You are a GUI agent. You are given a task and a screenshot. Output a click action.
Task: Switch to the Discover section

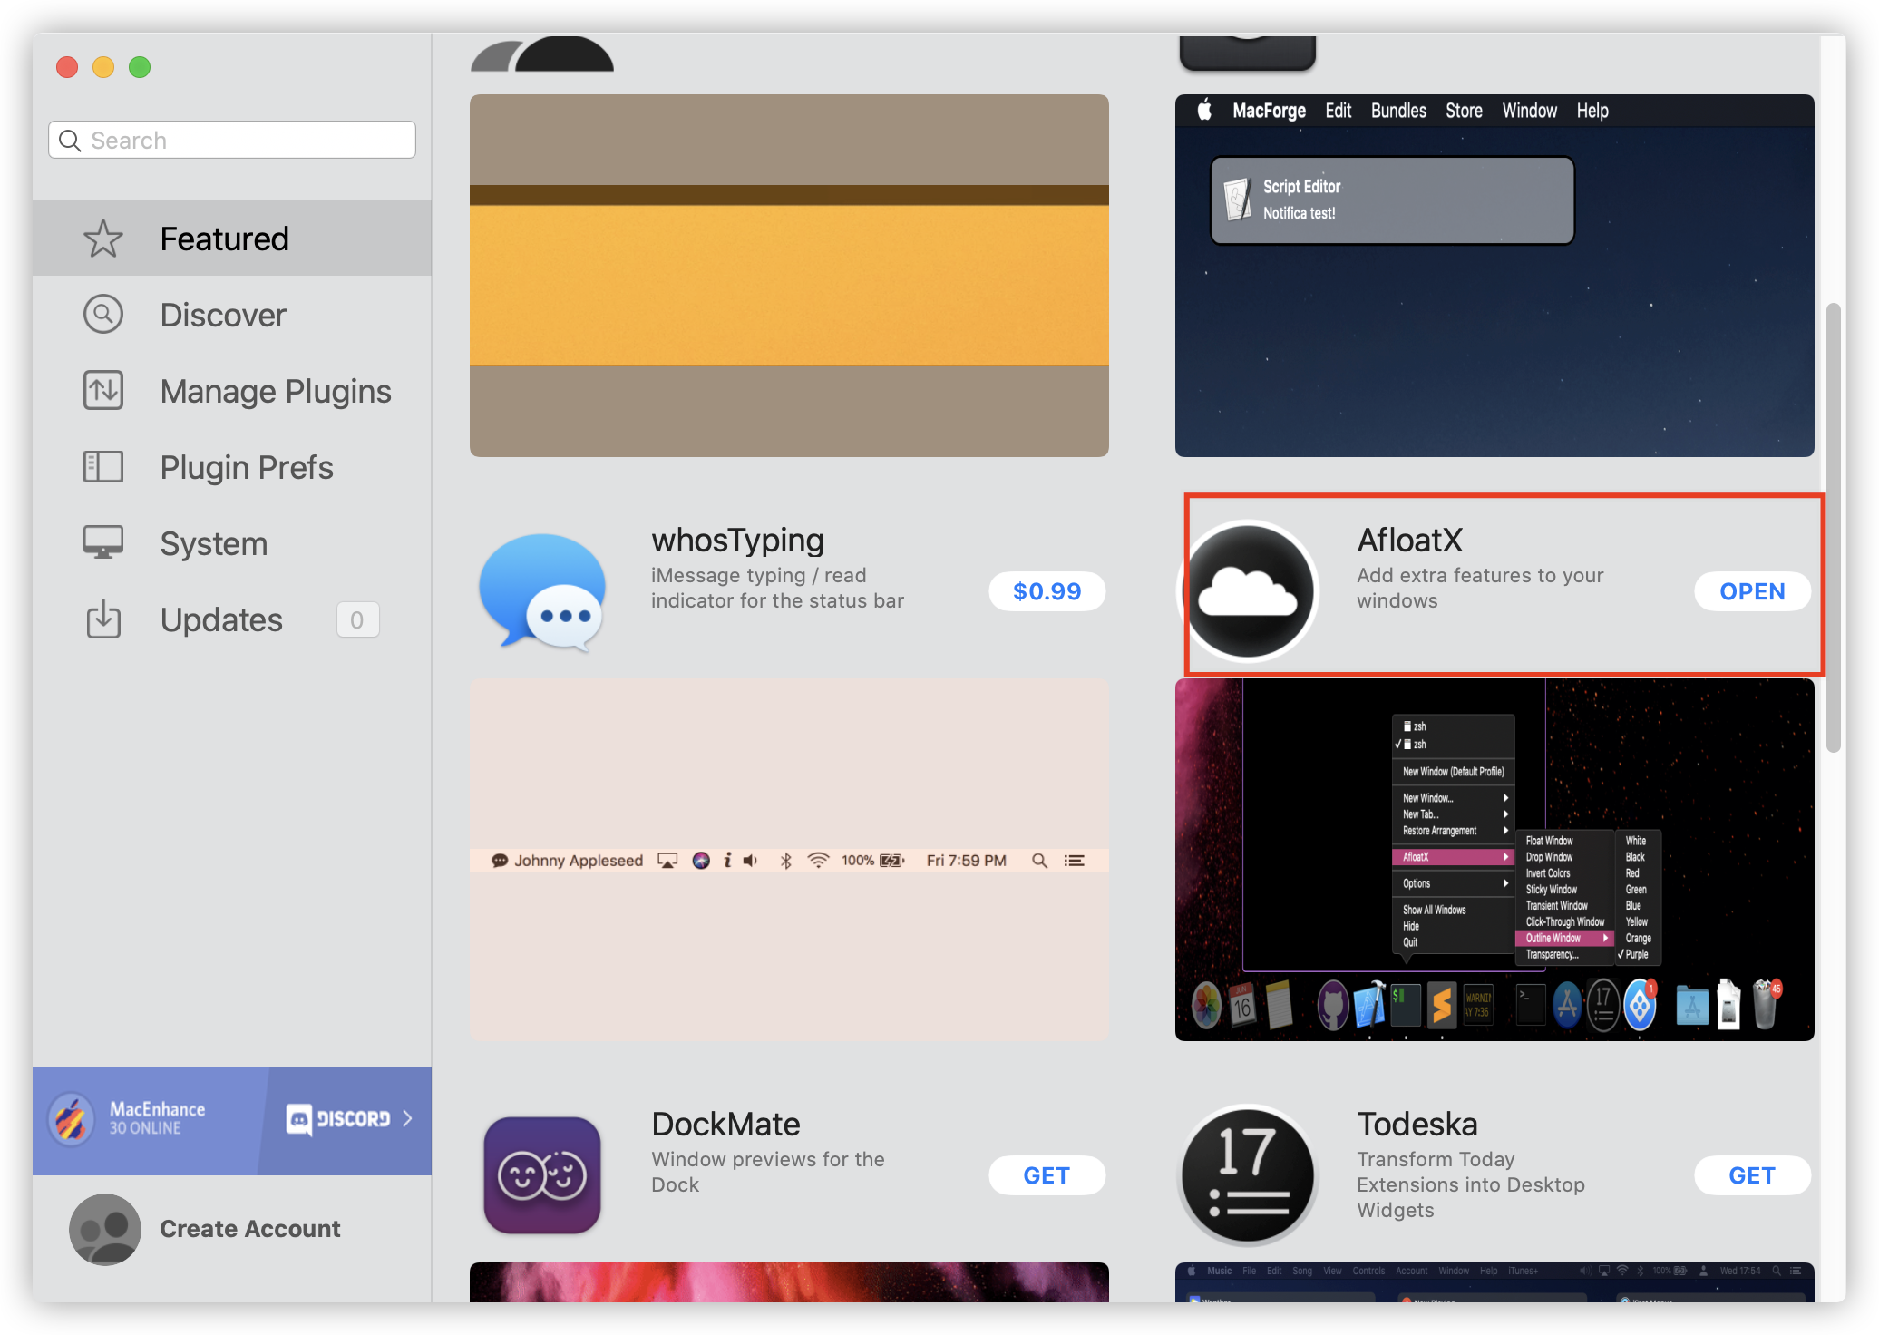(223, 314)
